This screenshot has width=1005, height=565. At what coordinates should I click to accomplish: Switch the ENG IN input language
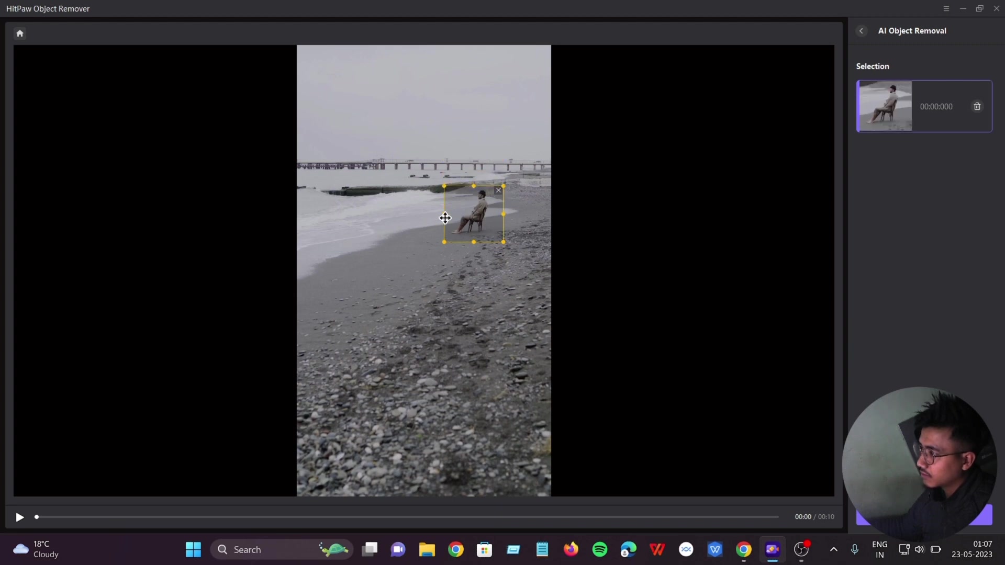(x=880, y=549)
